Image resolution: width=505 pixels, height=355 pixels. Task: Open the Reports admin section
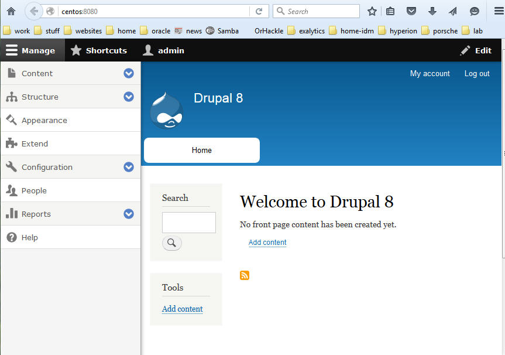click(36, 214)
